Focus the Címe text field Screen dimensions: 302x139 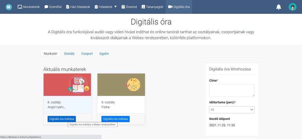click(232, 91)
